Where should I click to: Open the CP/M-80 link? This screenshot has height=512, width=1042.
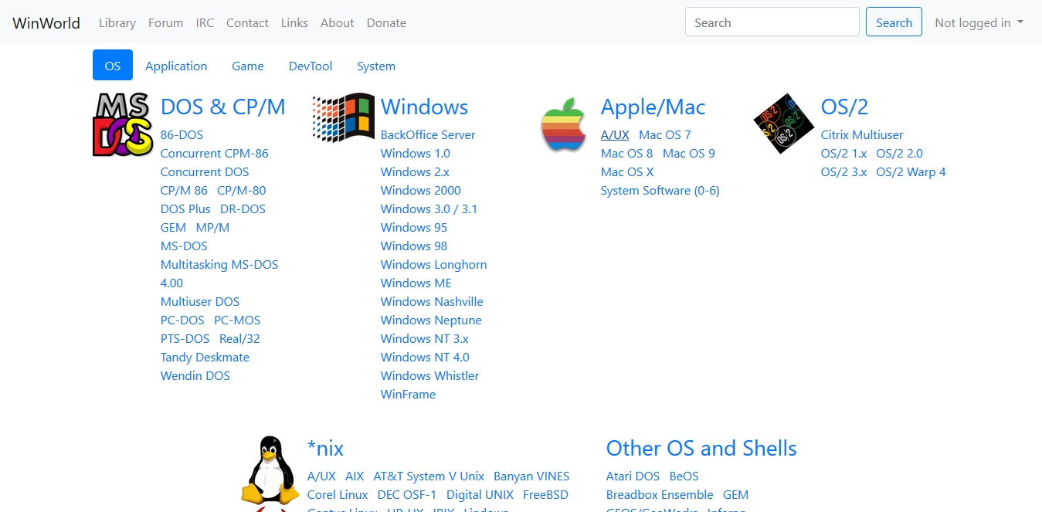(x=242, y=190)
